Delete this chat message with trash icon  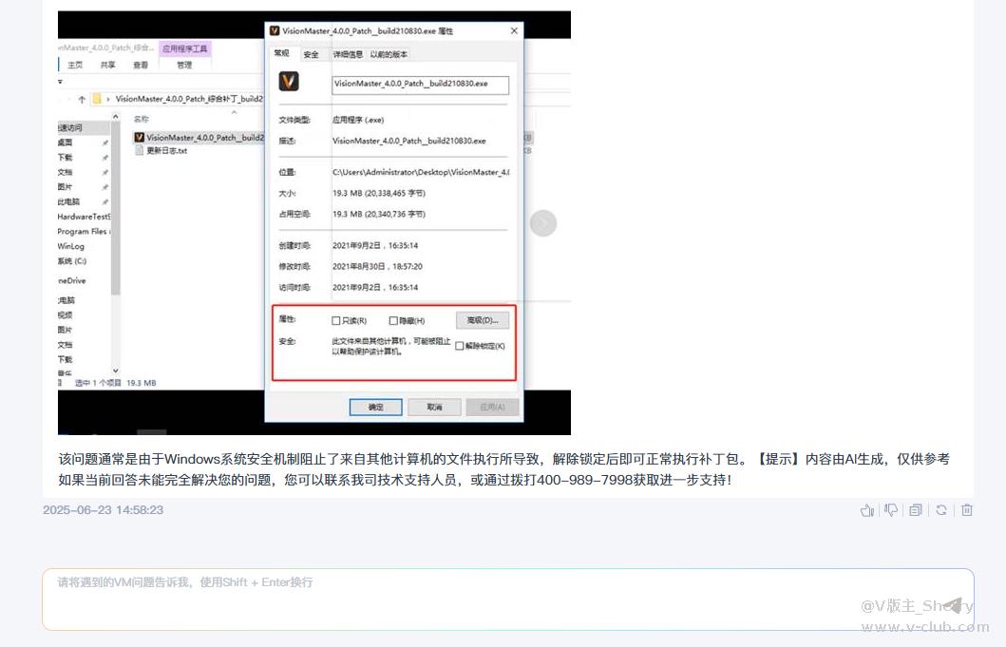[967, 510]
